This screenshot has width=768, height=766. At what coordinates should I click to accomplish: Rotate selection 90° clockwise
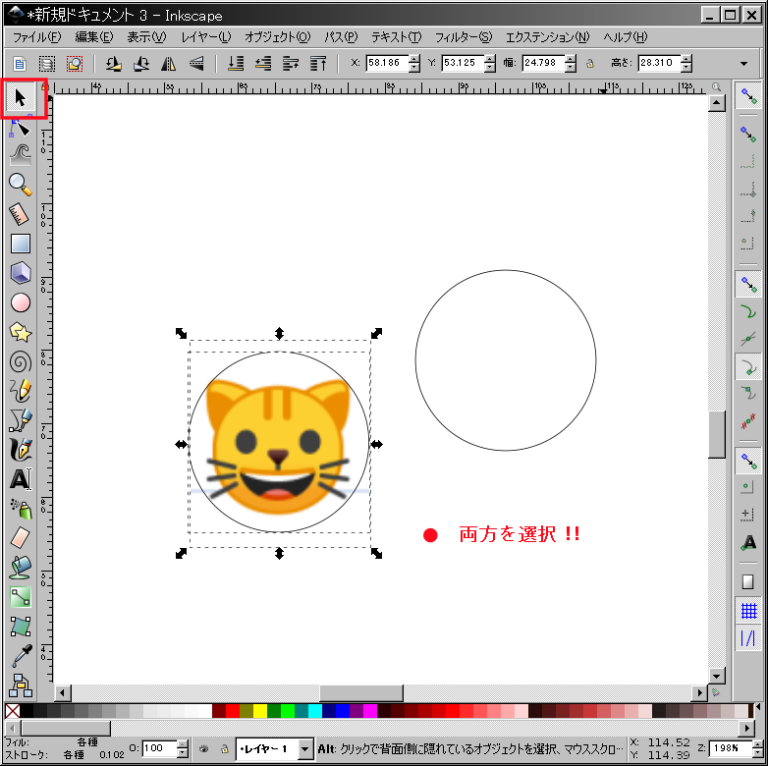pos(141,64)
